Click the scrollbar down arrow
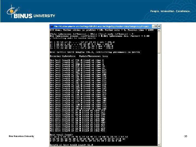Screen dimensions: 196x147 [x=159, y=145]
